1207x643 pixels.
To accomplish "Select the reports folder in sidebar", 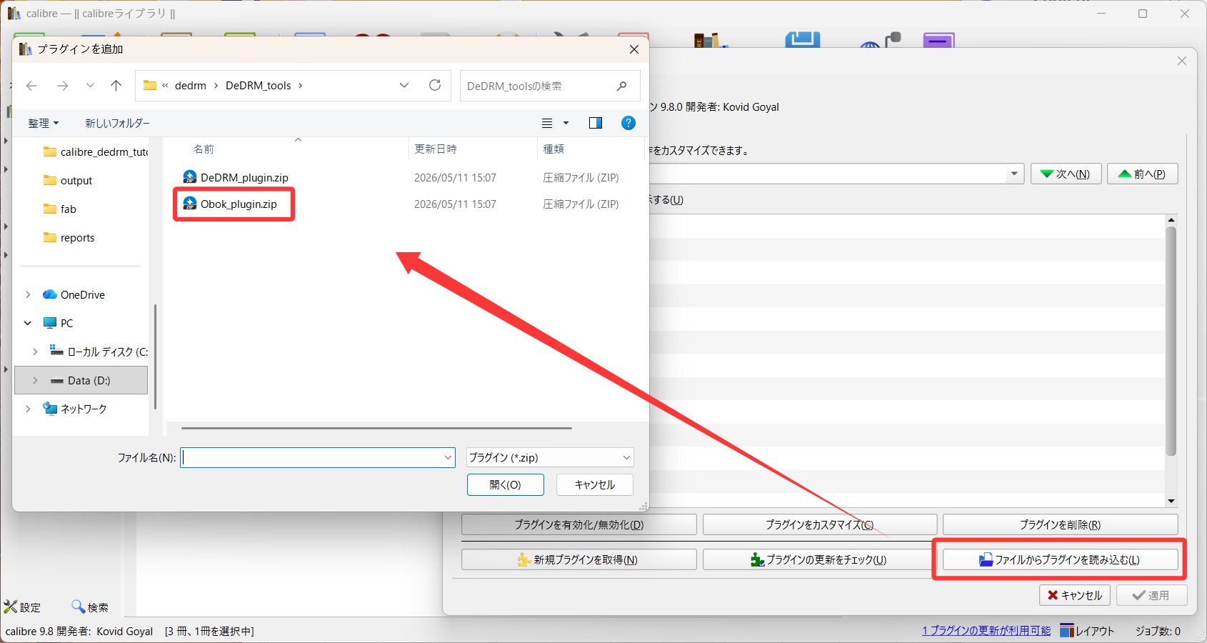I will click(69, 237).
